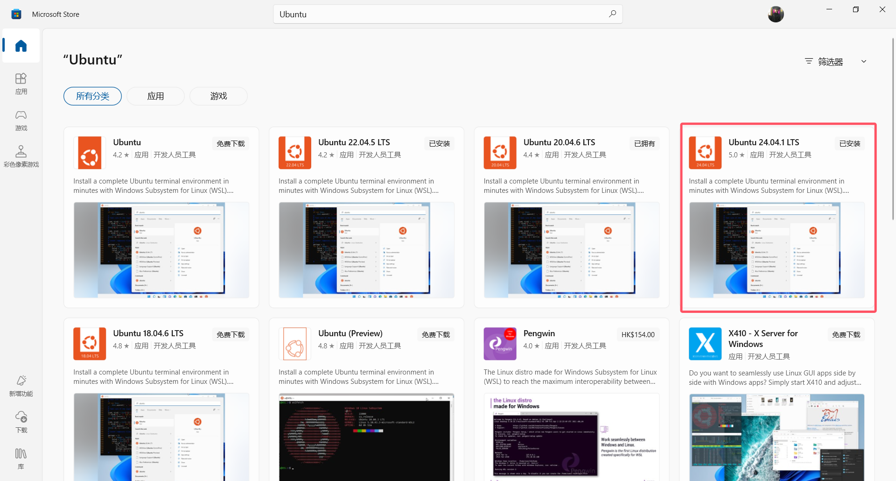The width and height of the screenshot is (896, 481).
Task: Open the 下载 (Downloads) sidebar item
Action: point(21,422)
